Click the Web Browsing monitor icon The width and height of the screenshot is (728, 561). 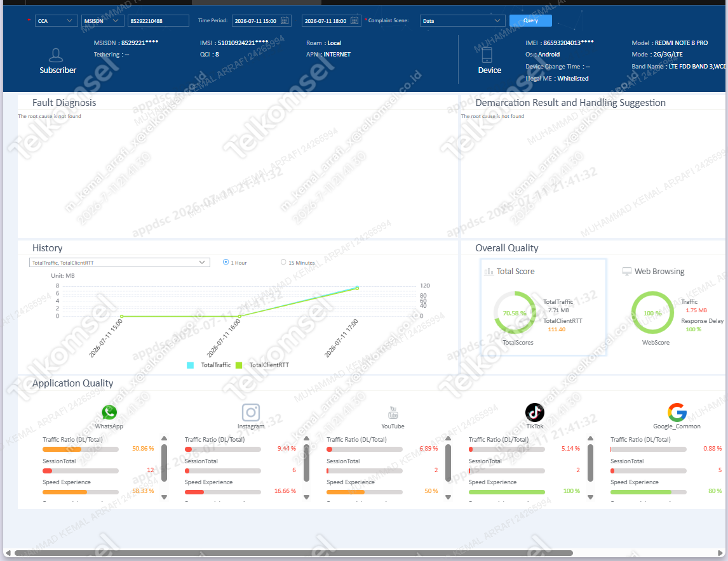point(626,271)
